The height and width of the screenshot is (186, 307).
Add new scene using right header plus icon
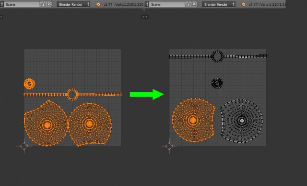[189, 4]
